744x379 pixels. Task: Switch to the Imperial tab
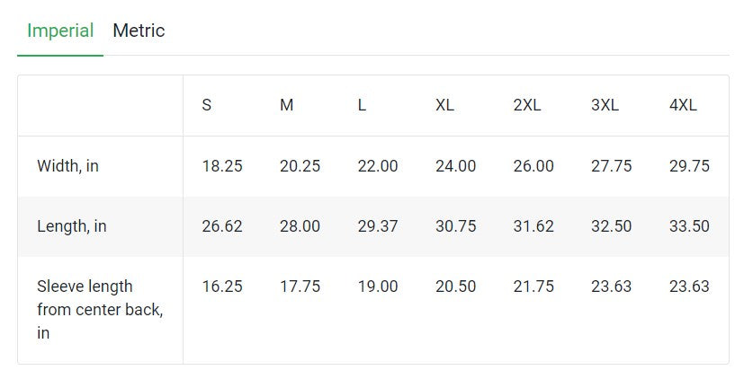[60, 31]
